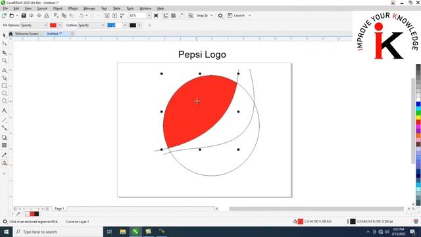Open File Explorer from taskbar
This screenshot has width=421, height=237.
click(x=123, y=232)
